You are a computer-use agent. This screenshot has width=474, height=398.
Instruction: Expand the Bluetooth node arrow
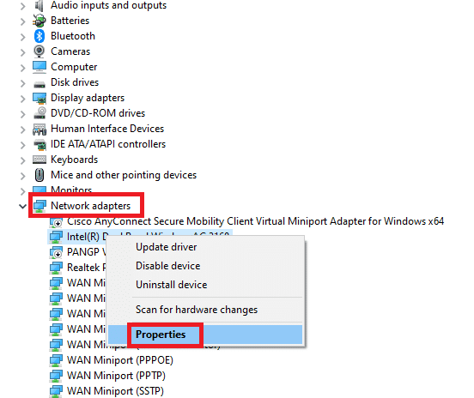(22, 37)
